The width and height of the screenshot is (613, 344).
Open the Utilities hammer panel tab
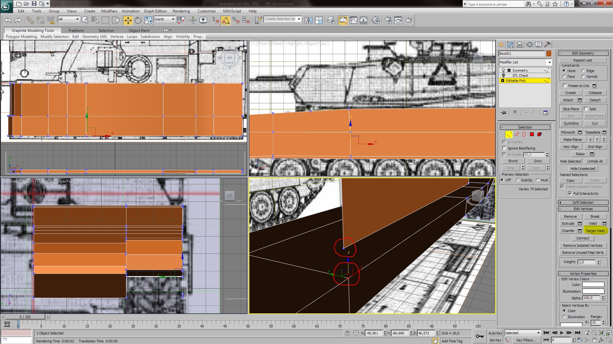tap(547, 45)
